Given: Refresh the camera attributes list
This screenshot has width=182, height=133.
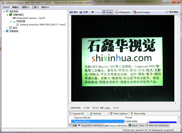Looking at the screenshot, I should (x=96, y=114).
